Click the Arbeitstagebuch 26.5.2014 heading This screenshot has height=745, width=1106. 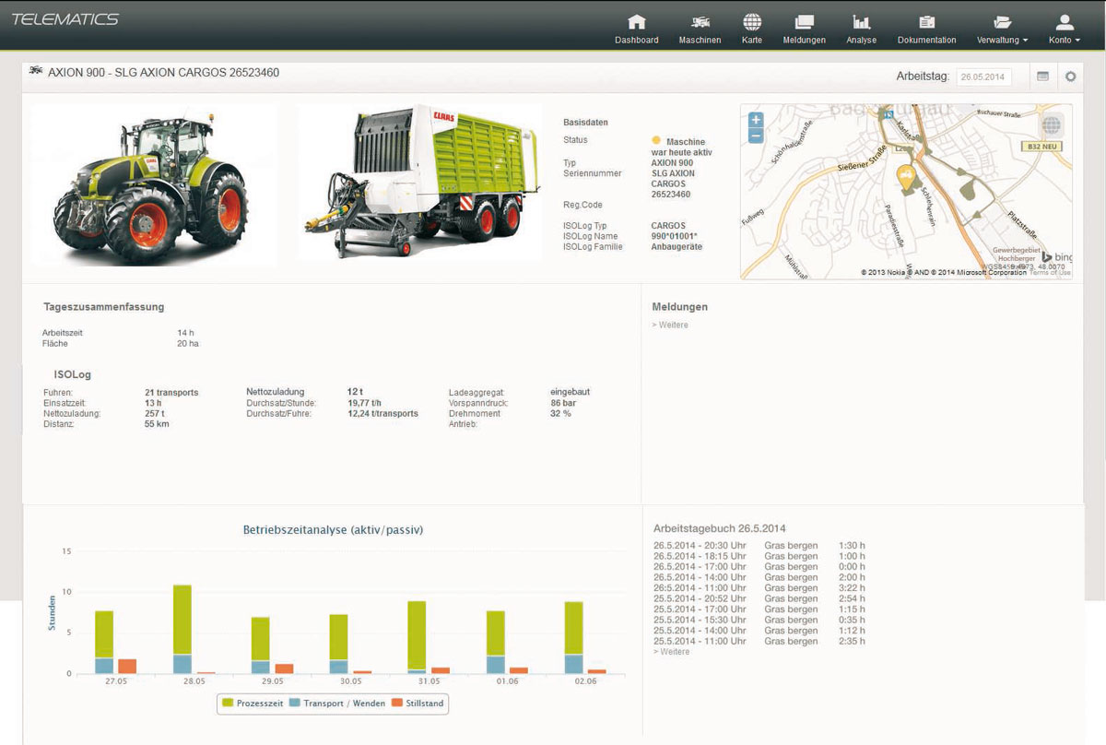(x=720, y=529)
